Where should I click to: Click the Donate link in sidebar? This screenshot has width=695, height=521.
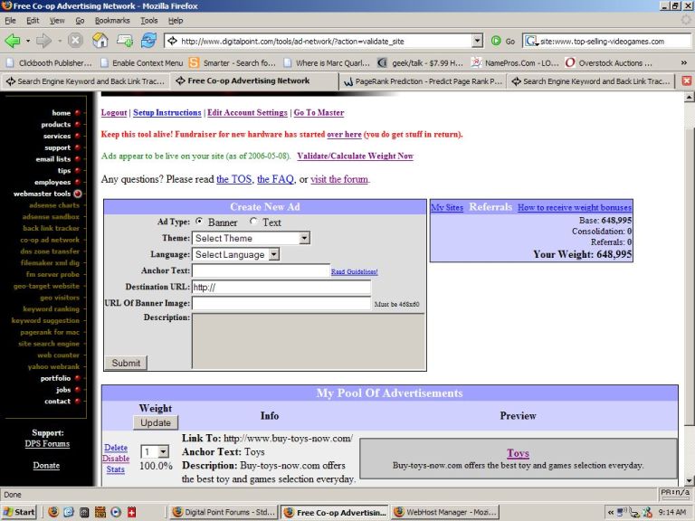pos(46,465)
